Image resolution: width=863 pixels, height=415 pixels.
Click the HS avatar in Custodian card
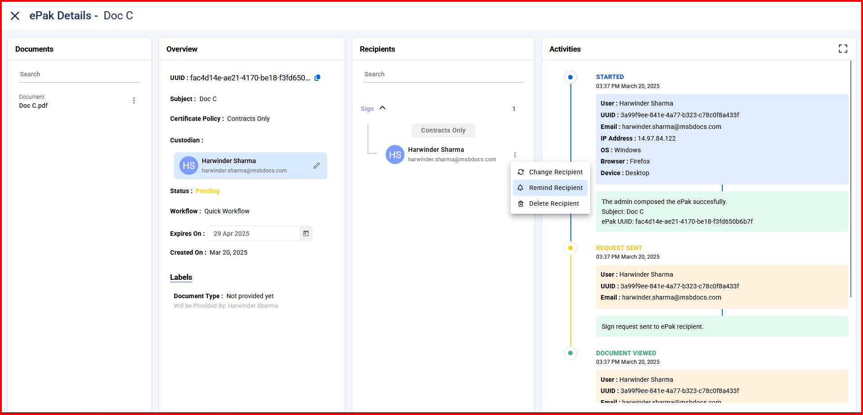[x=188, y=166]
